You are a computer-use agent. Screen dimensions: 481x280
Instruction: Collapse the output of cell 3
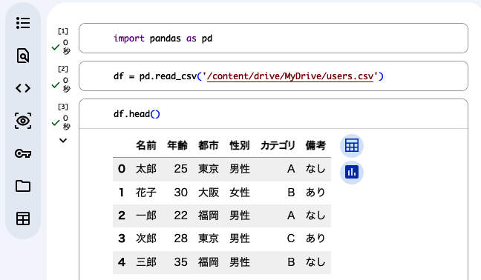tap(63, 141)
